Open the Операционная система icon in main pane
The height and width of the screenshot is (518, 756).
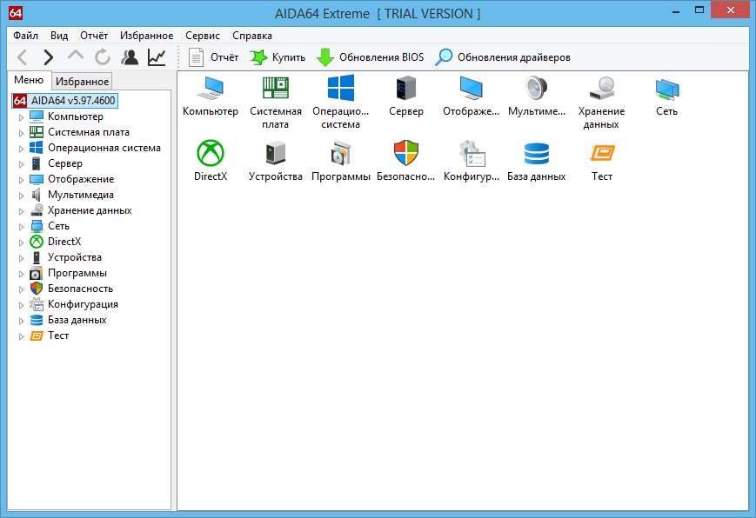click(340, 88)
